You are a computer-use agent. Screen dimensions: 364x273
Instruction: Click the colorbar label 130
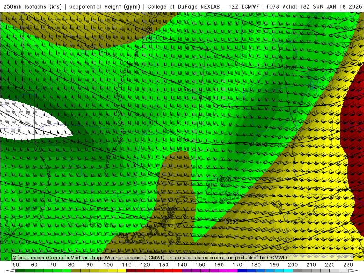pyautogui.click(x=164, y=265)
